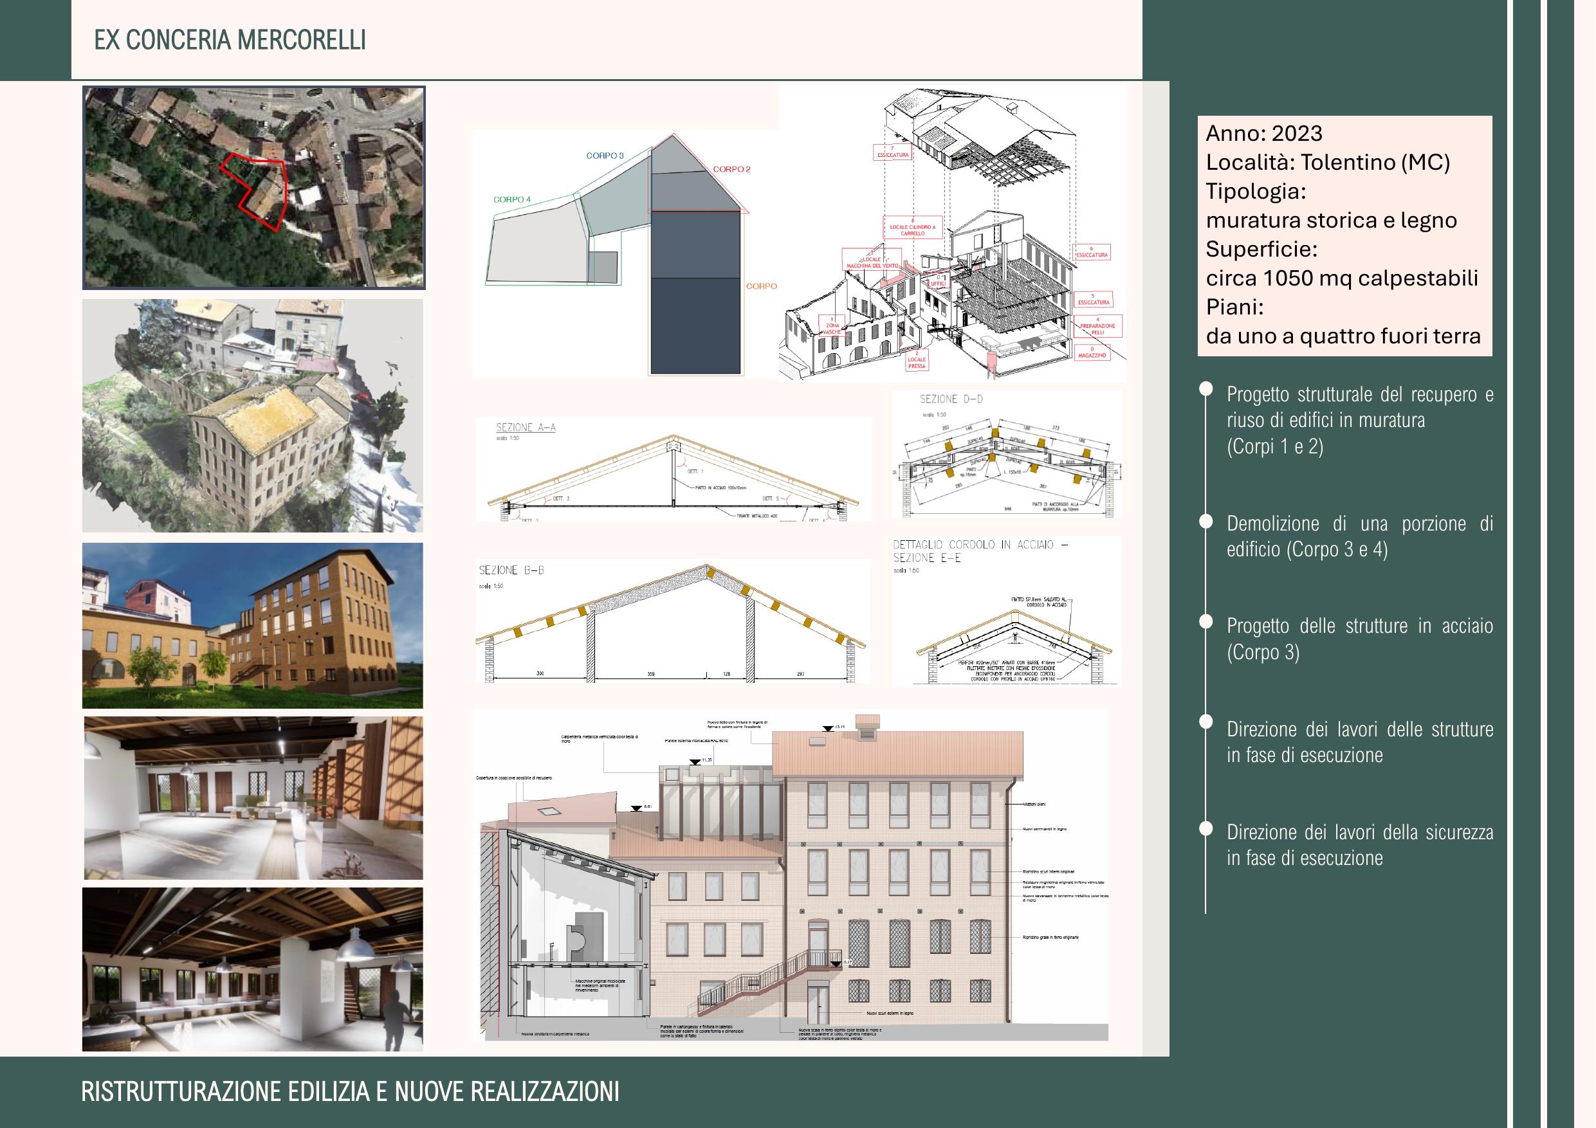Click 'circa 1050 mq calpestabili' text
Screen dimensions: 1596x1128
point(1342,278)
